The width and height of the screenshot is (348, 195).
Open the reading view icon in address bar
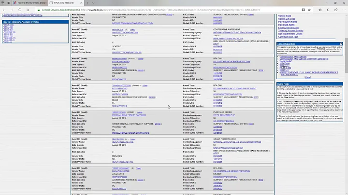303,10
